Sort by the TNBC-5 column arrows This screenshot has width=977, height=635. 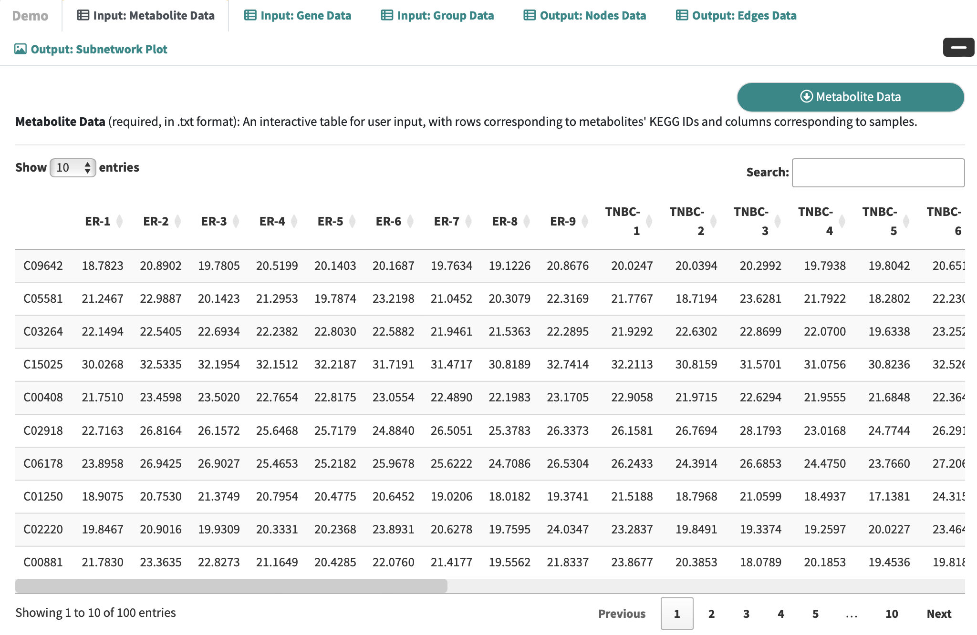pos(906,221)
